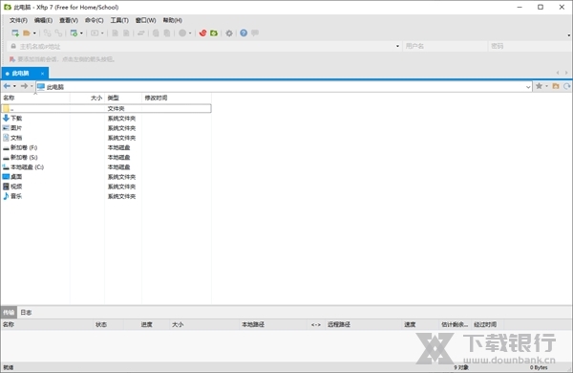Screen dimensions: 573x373
Task: Open the 工具(T) menu
Action: click(119, 20)
